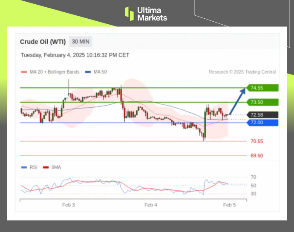Toggle the MA 20 + Bollinger Bands label
The height and width of the screenshot is (232, 294).
click(55, 72)
